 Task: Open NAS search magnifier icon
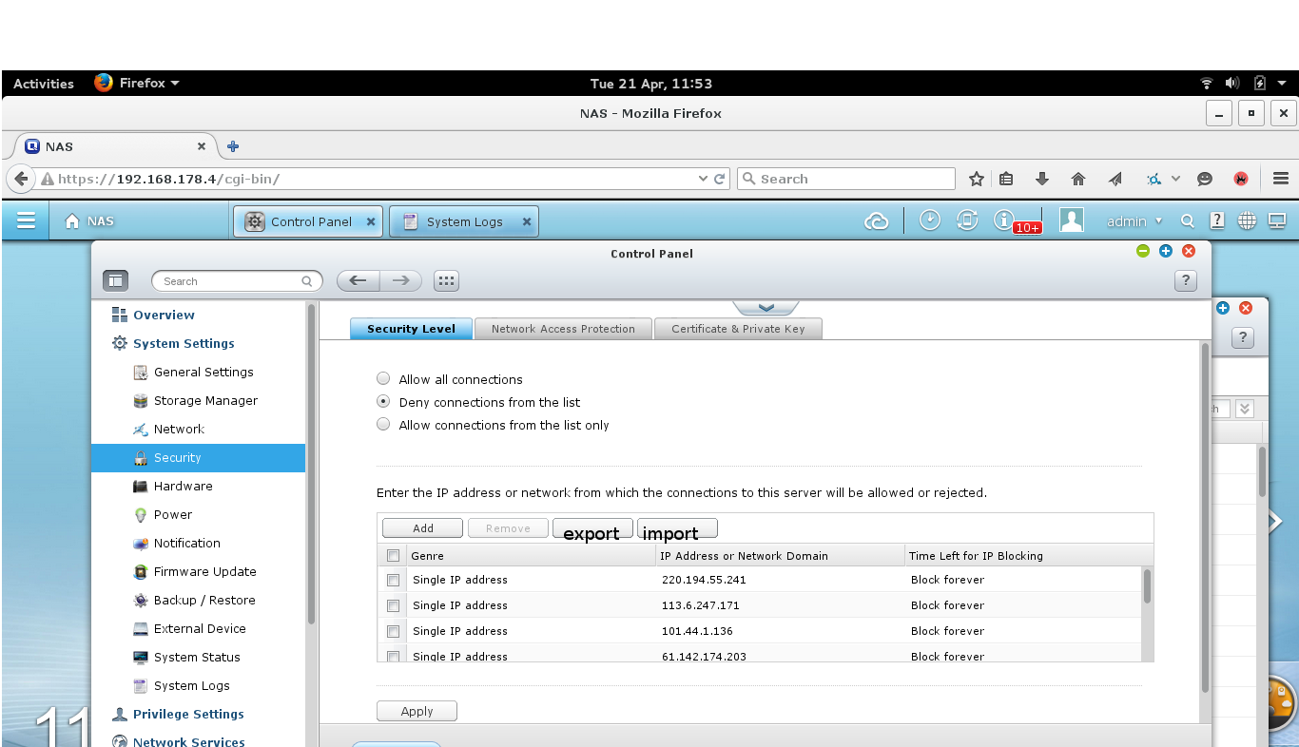point(1187,220)
